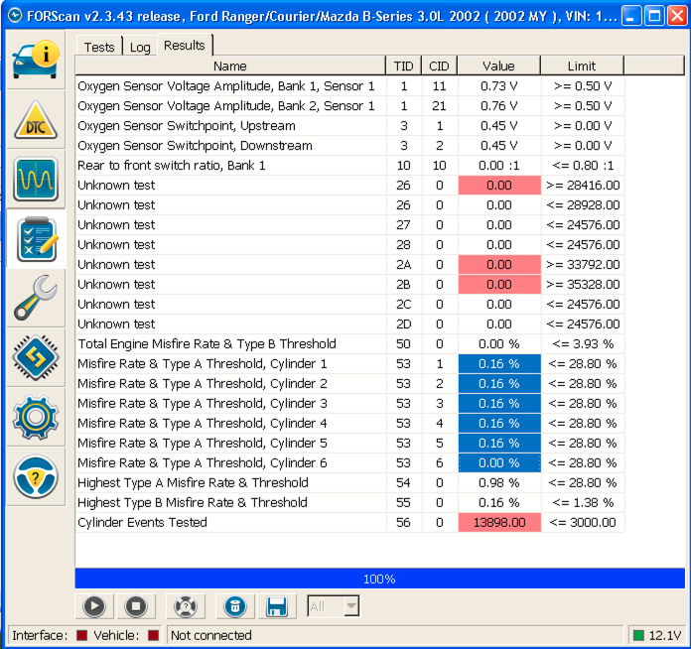This screenshot has height=649, width=691.
Task: Switch to the Log tab
Action: click(x=140, y=47)
